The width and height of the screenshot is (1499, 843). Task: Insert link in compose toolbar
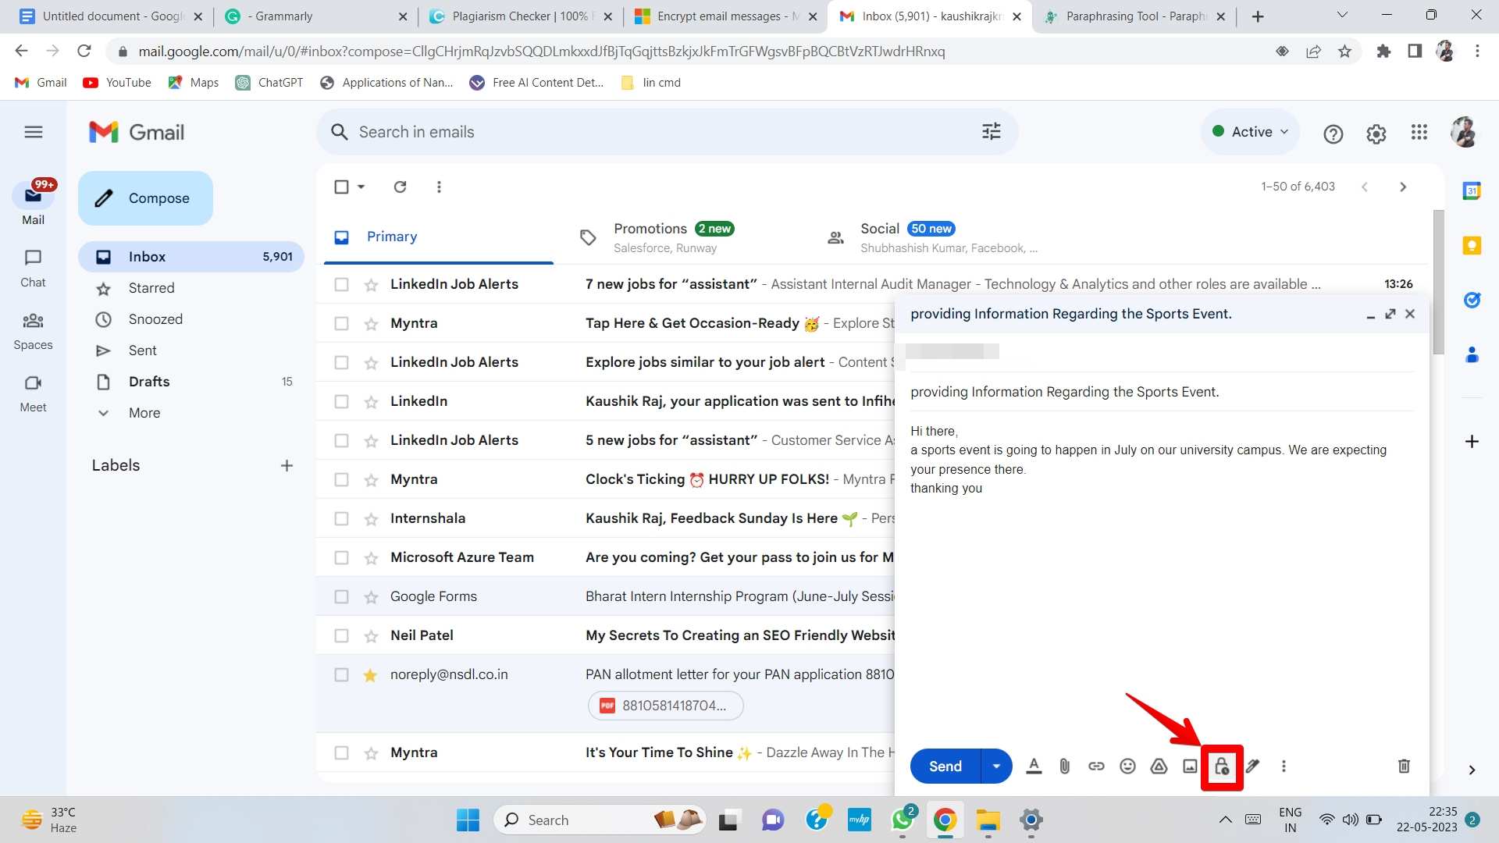[x=1096, y=767]
